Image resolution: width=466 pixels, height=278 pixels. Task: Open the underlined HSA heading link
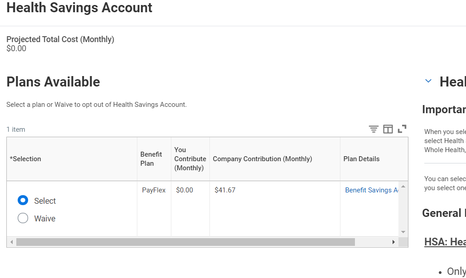pyautogui.click(x=445, y=242)
